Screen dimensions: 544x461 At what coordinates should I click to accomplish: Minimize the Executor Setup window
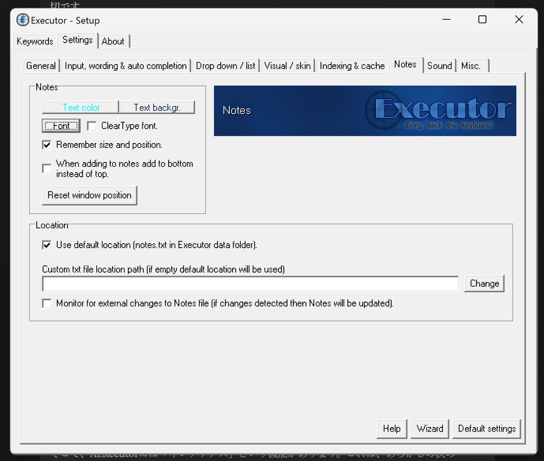447,19
